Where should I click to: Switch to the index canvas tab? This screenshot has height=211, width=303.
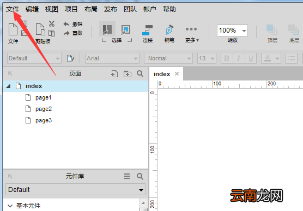(162, 74)
